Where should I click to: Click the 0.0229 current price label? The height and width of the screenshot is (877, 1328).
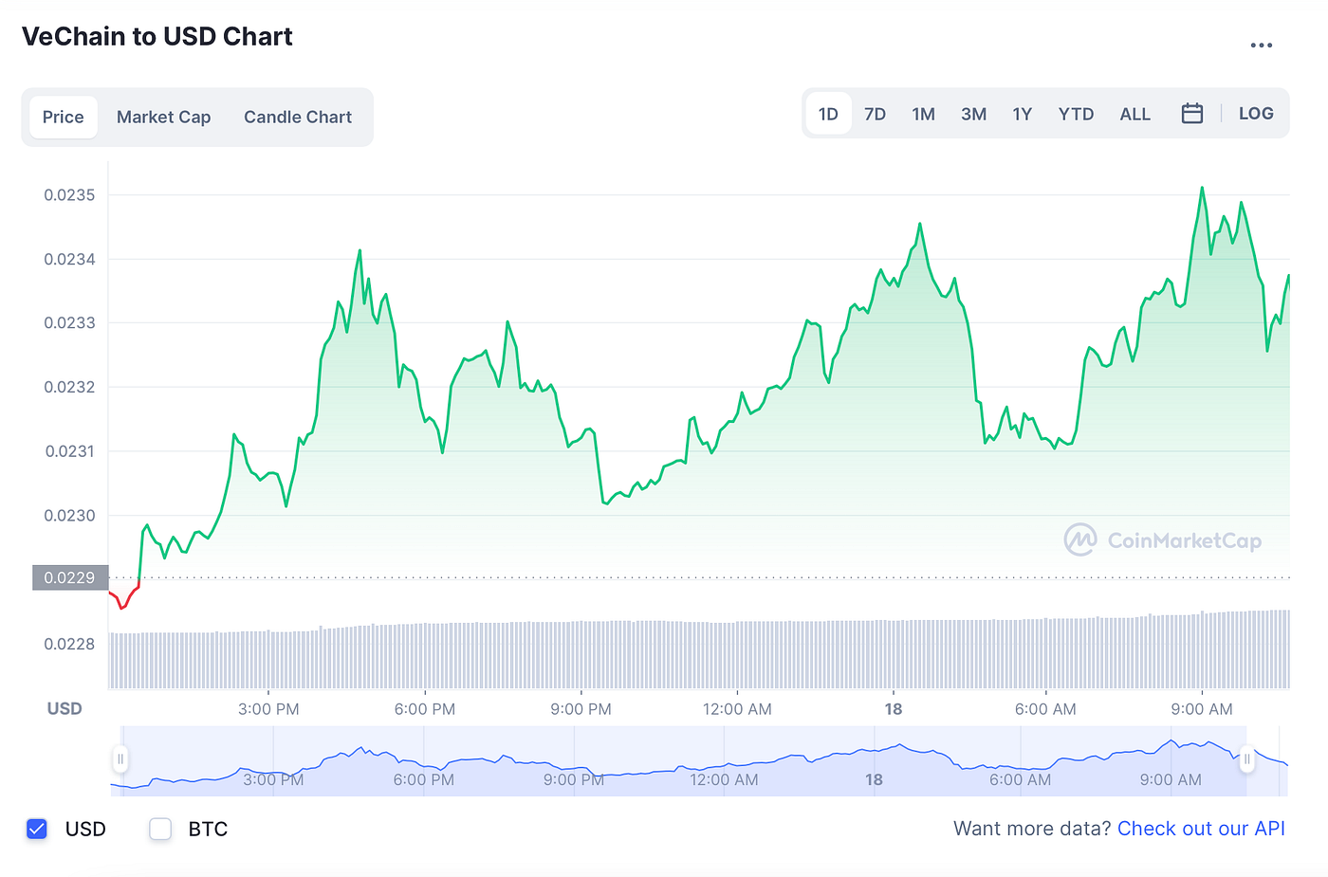[70, 577]
